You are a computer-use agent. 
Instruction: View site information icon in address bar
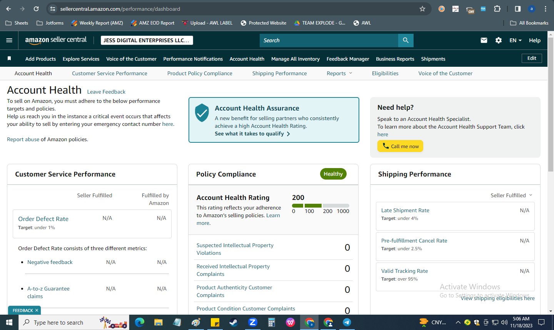[x=53, y=9]
